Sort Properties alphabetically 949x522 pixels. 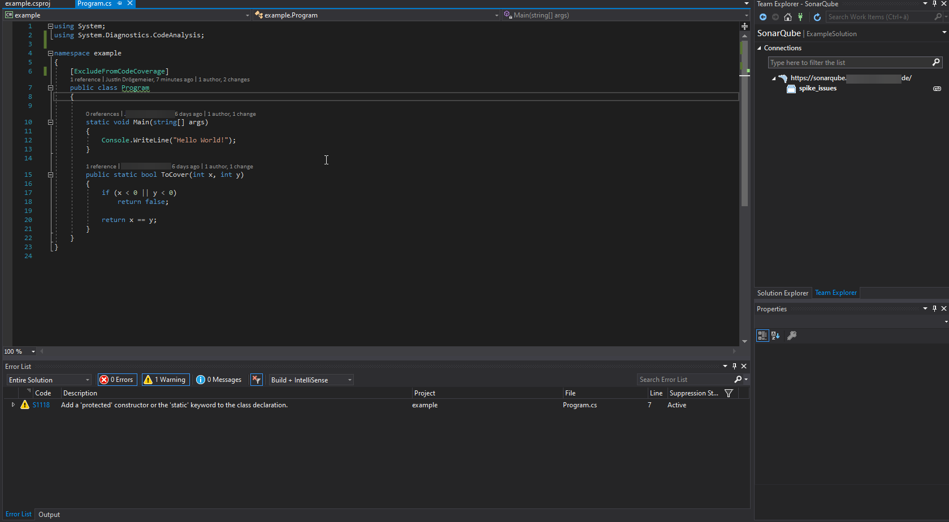(x=775, y=336)
